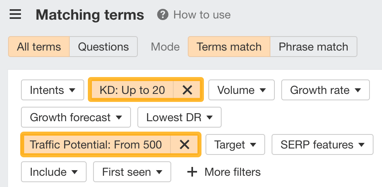Clear the Traffic Potential filter with X
Viewport: 382px width, 187px height.
[185, 144]
